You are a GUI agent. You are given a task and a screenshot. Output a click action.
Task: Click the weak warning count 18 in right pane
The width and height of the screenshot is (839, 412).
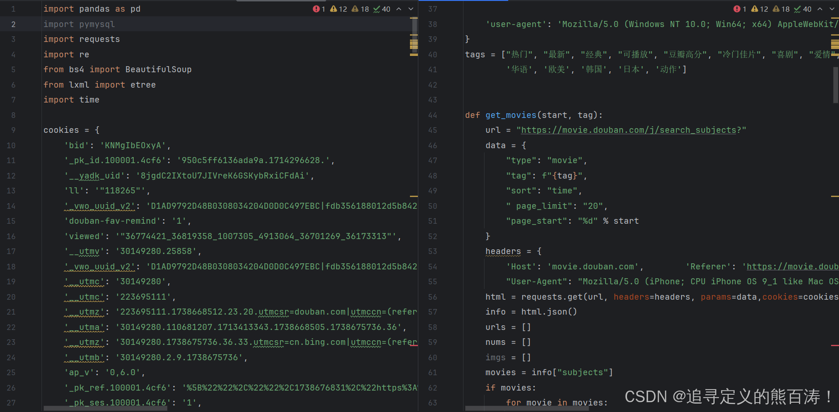pos(781,9)
